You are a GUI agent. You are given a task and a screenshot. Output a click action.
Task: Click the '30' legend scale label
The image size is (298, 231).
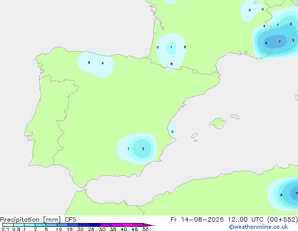[x=102, y=229]
